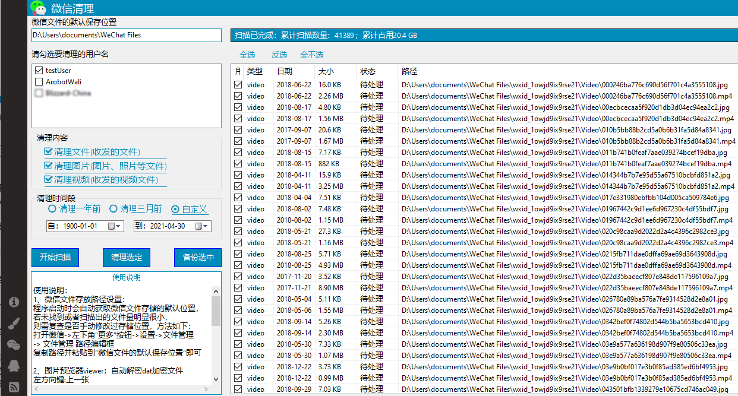738x396 pixels.
Task: Select the paintbrush cleanup icon in sidebar
Action: click(13, 323)
